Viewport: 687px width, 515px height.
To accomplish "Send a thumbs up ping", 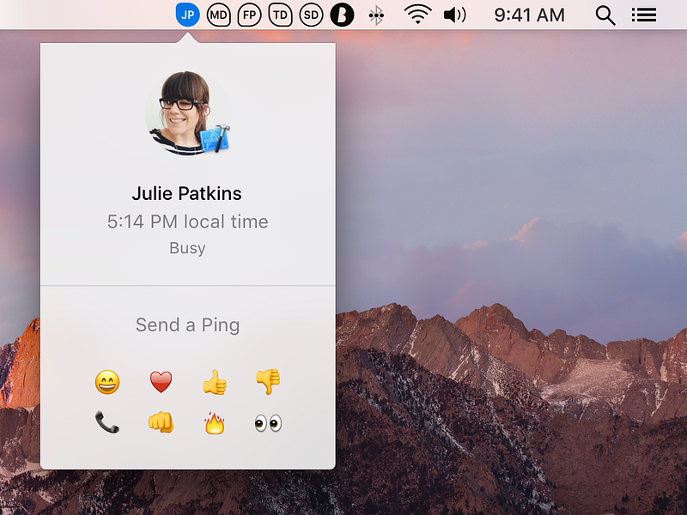I will (215, 382).
